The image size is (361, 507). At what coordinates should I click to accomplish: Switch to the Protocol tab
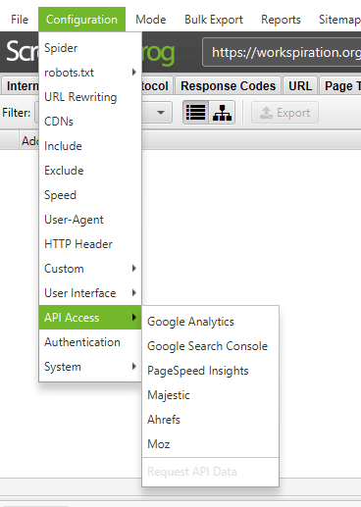[x=156, y=86]
